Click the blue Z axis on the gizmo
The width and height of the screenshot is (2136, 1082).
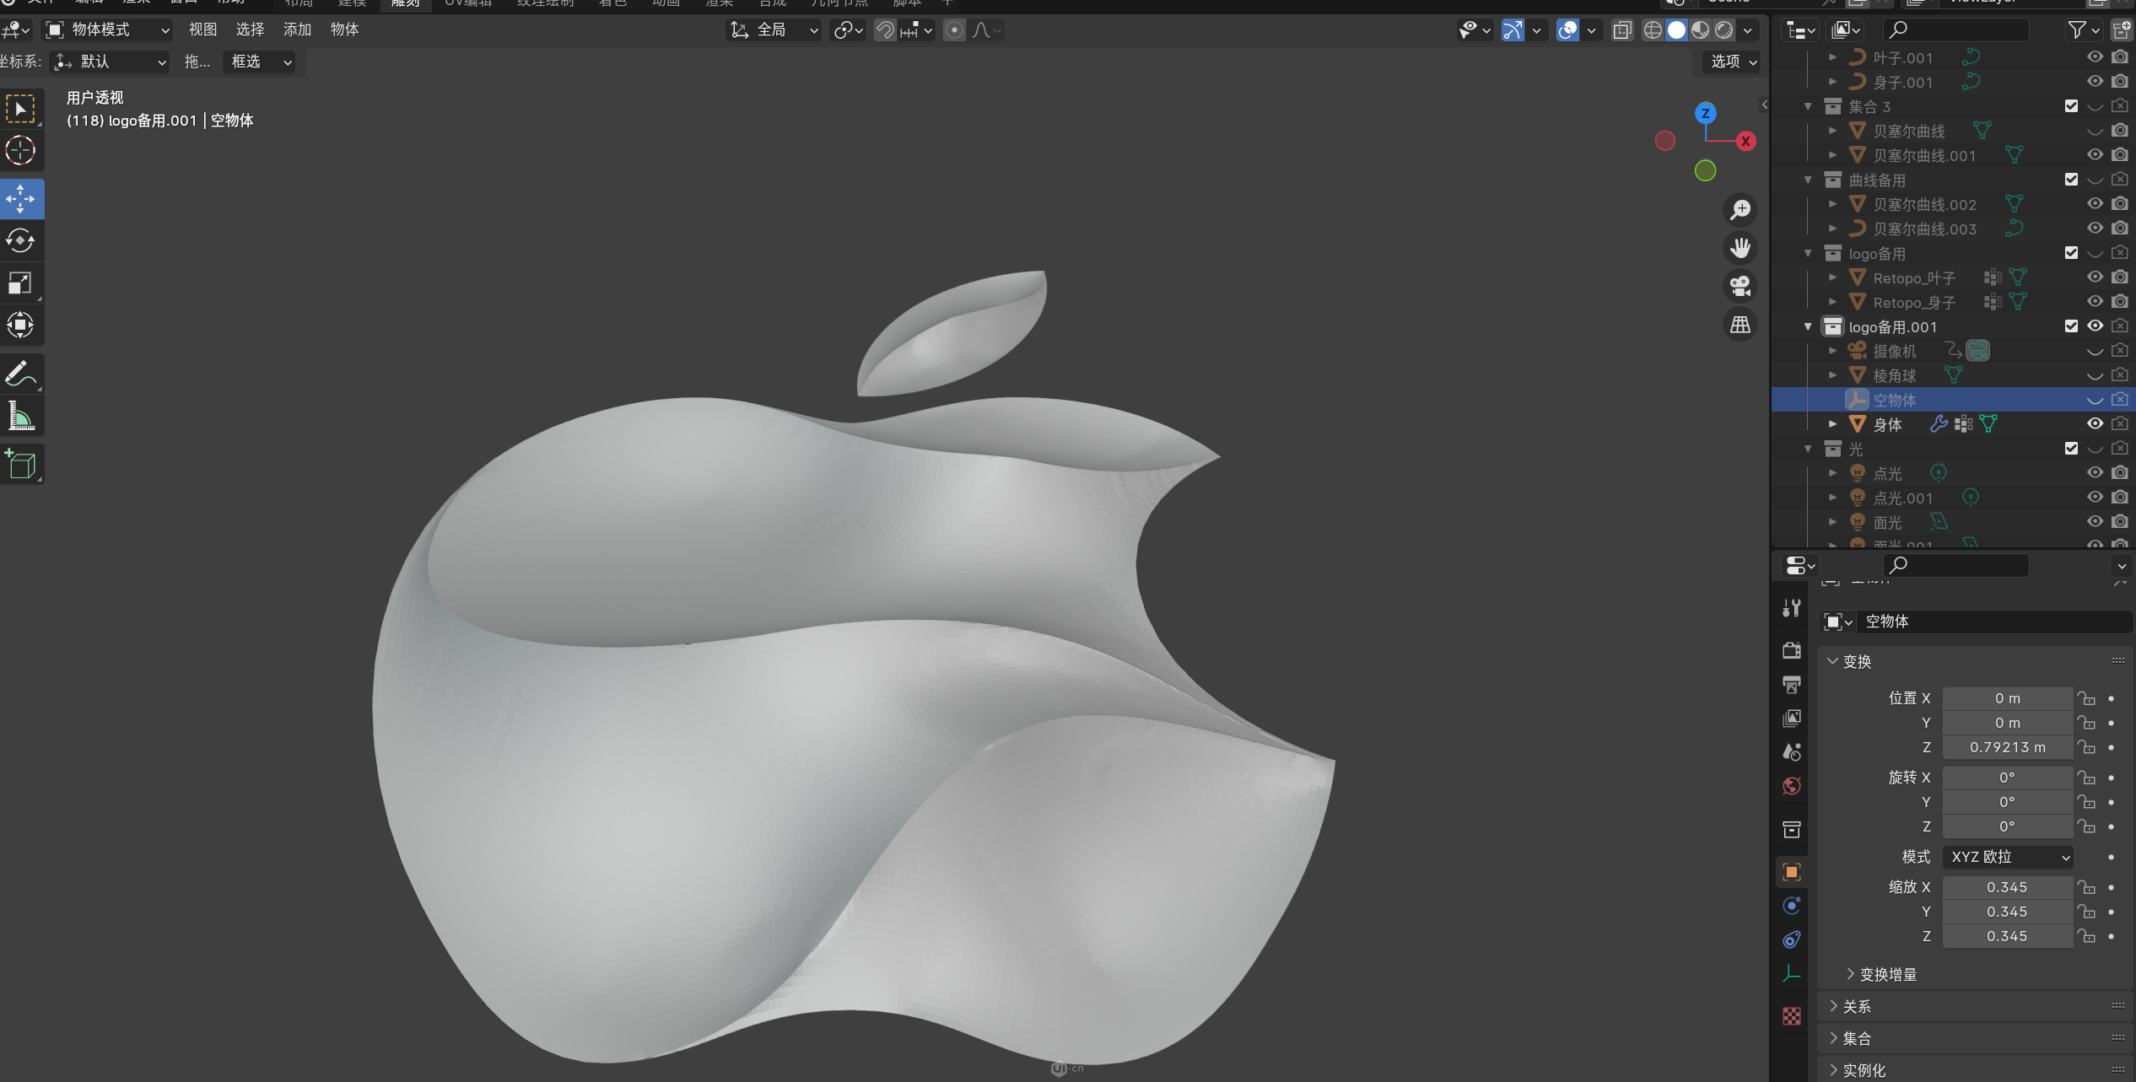[x=1706, y=113]
